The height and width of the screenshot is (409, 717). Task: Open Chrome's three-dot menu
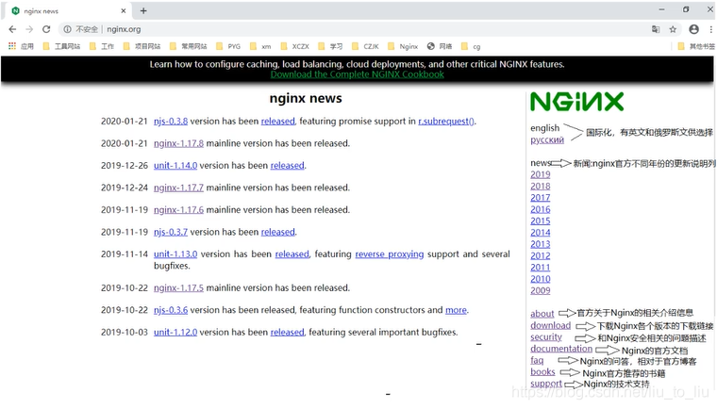point(710,29)
